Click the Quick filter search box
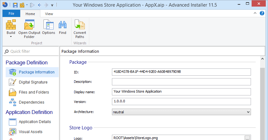The height and width of the screenshot is (140, 268). tap(31, 51)
